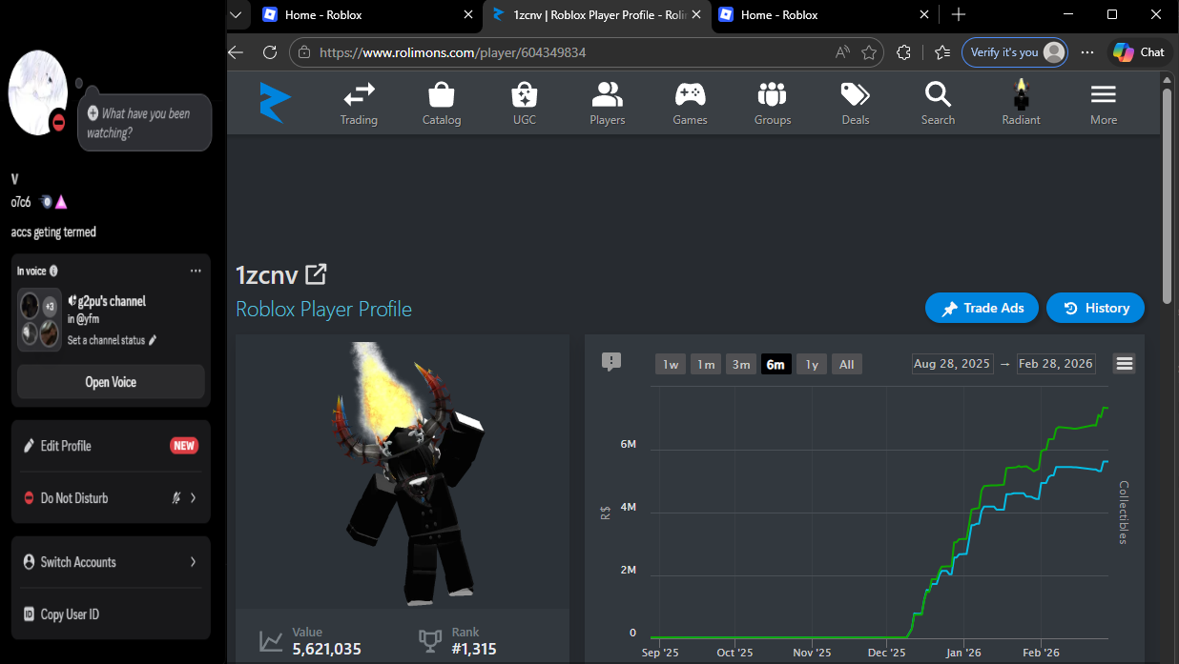This screenshot has height=664, width=1179.
Task: Open browser settings and more ellipsis
Action: (1087, 52)
